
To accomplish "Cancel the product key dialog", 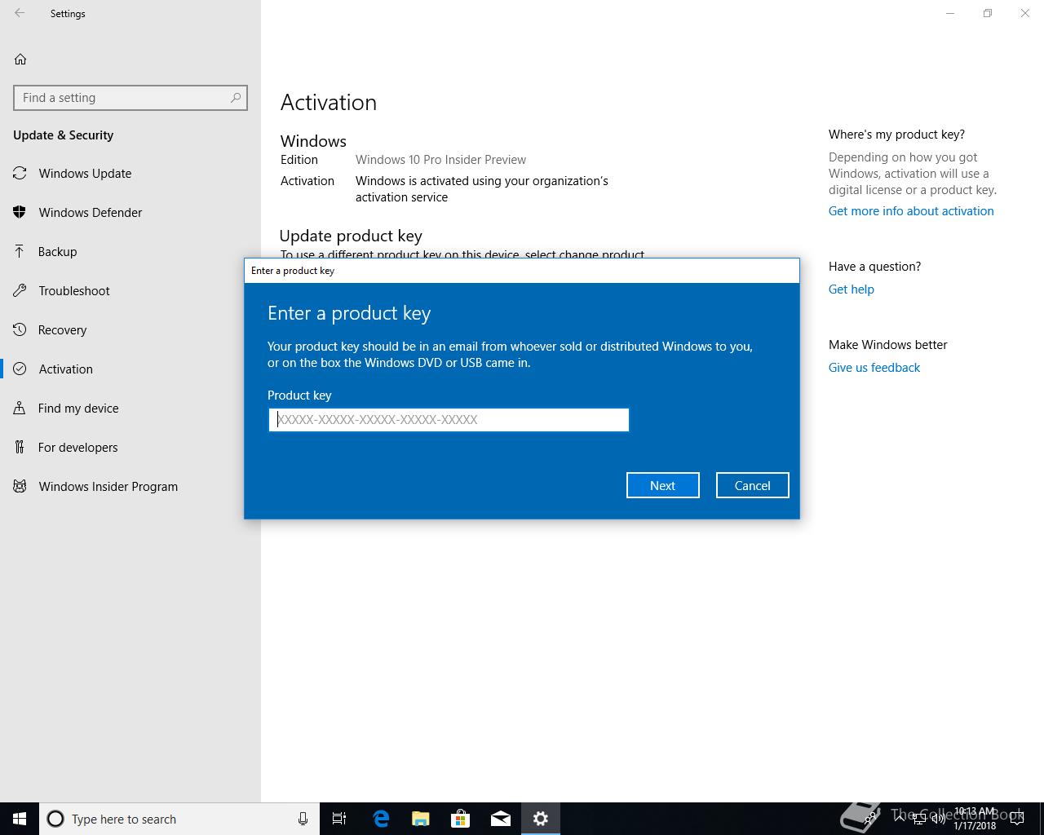I will coord(752,485).
